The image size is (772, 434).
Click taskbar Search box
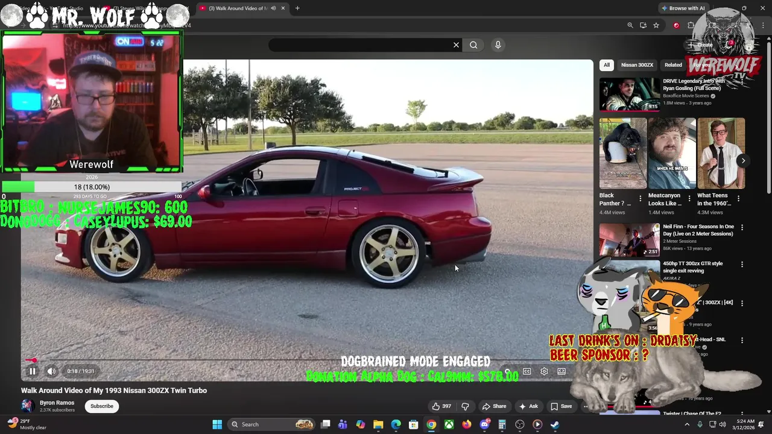tap(273, 424)
